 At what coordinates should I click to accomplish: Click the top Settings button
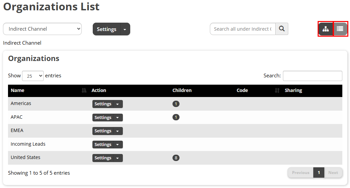[x=106, y=29]
